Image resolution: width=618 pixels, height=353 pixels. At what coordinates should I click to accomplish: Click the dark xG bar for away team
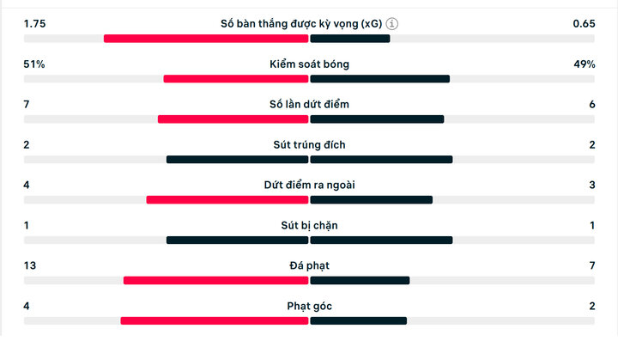(350, 39)
